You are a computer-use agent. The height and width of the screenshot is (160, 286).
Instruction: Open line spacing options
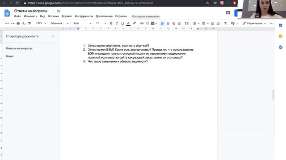pyautogui.click(x=187, y=23)
